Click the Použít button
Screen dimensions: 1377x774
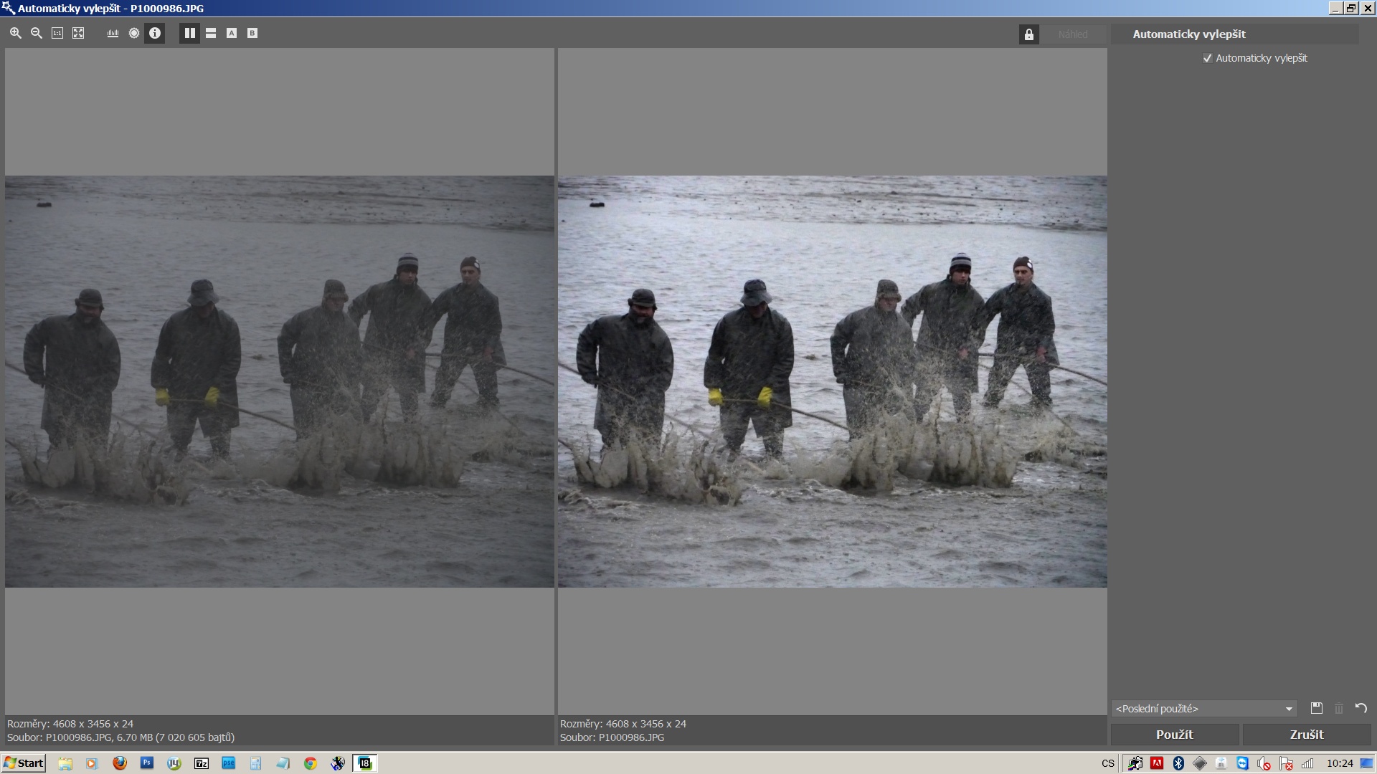[1174, 735]
